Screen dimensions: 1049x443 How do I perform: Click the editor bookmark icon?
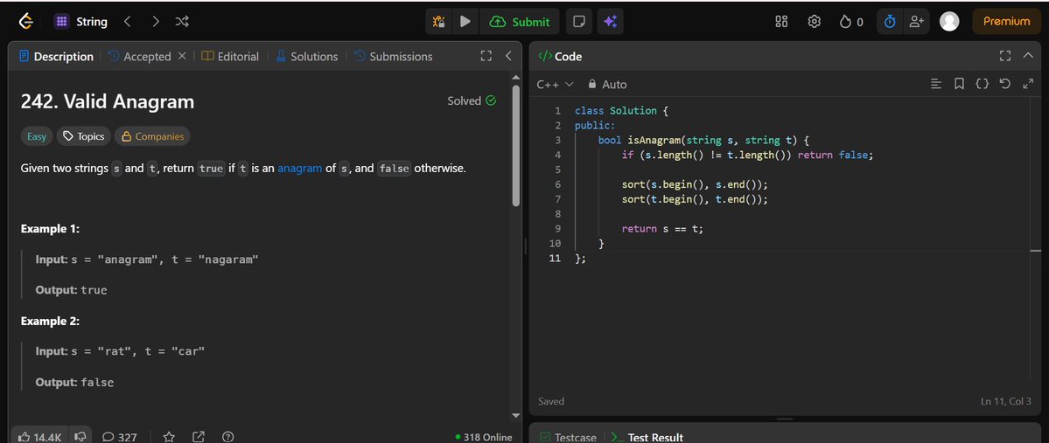coord(959,84)
